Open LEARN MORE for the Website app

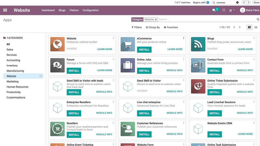point(105,49)
